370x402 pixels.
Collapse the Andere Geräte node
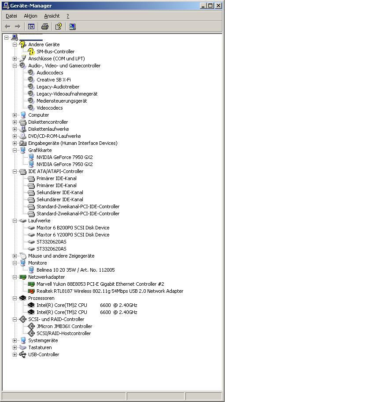point(15,44)
